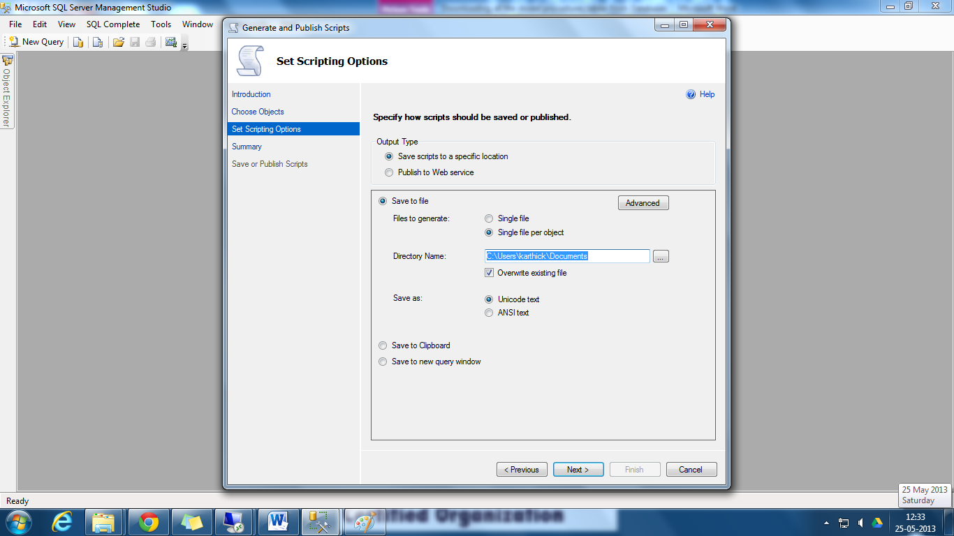Open Paint from the taskbar
The width and height of the screenshot is (954, 536).
coord(365,522)
